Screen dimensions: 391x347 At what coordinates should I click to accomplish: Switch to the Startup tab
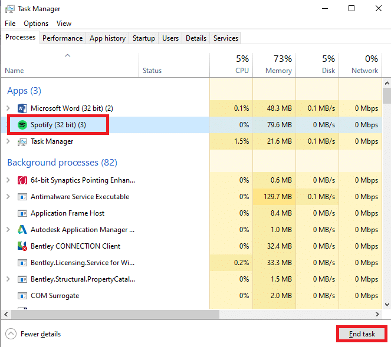(x=144, y=38)
